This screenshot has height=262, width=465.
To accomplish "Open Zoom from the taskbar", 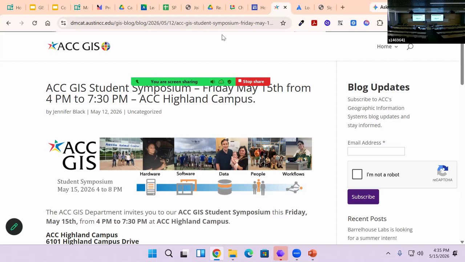I will (x=296, y=253).
